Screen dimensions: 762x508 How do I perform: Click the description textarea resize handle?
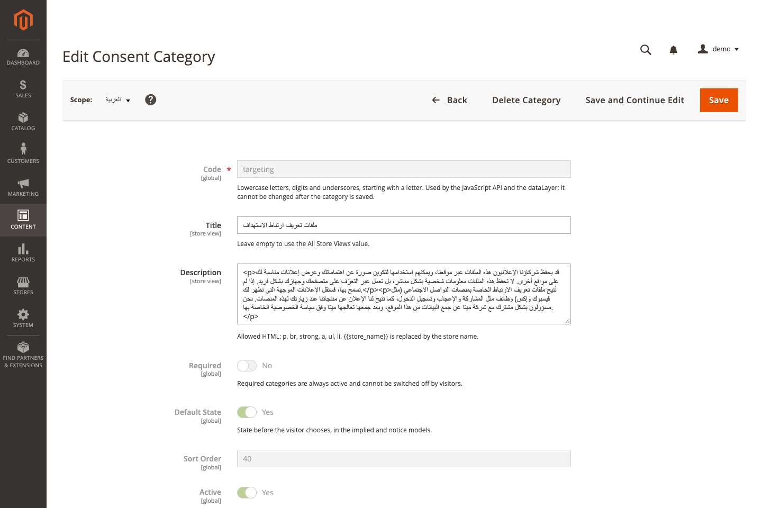click(567, 321)
